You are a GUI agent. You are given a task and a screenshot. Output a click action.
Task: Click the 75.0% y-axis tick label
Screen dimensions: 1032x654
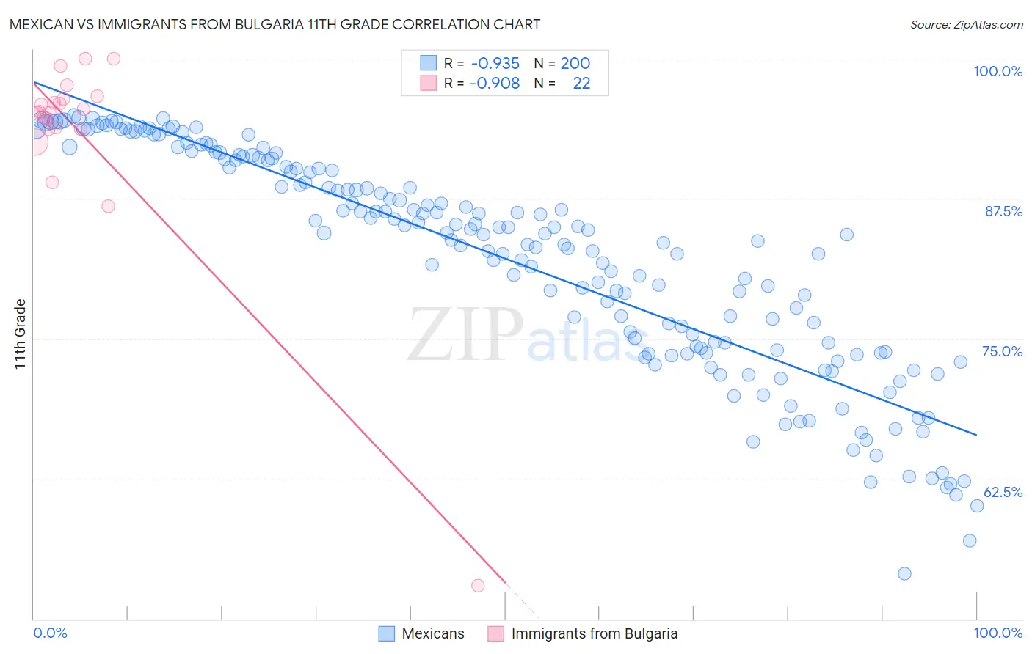coord(1003,351)
